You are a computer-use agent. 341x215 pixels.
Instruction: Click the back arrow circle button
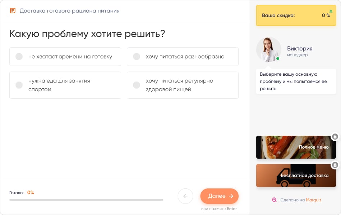click(x=185, y=196)
